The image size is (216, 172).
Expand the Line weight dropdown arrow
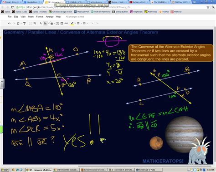point(81,24)
